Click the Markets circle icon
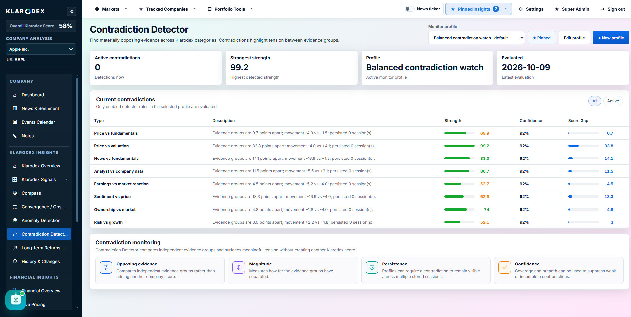This screenshot has width=631, height=317. (97, 9)
